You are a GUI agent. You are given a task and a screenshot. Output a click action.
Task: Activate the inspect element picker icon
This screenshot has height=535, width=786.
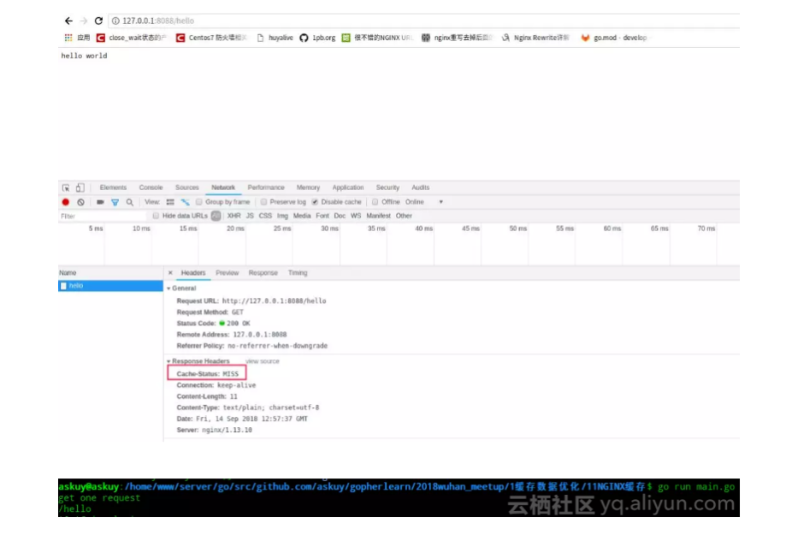pos(66,187)
